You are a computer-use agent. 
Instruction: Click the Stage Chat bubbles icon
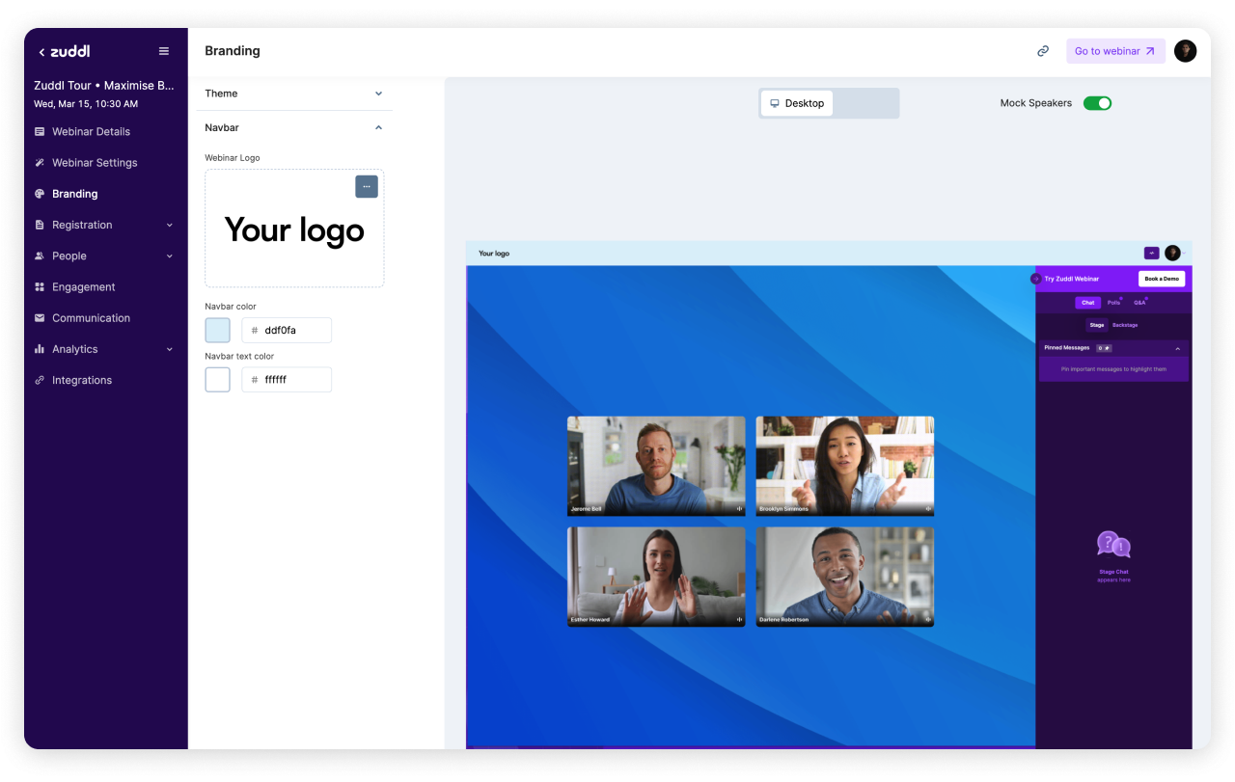click(1113, 545)
